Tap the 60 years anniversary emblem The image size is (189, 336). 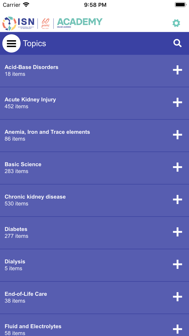click(x=45, y=23)
